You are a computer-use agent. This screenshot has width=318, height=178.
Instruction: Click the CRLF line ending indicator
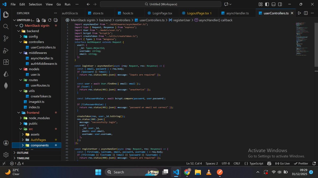(237, 163)
